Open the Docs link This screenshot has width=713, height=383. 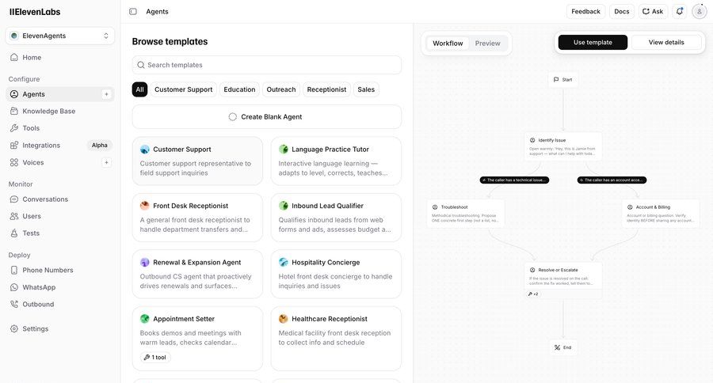622,11
